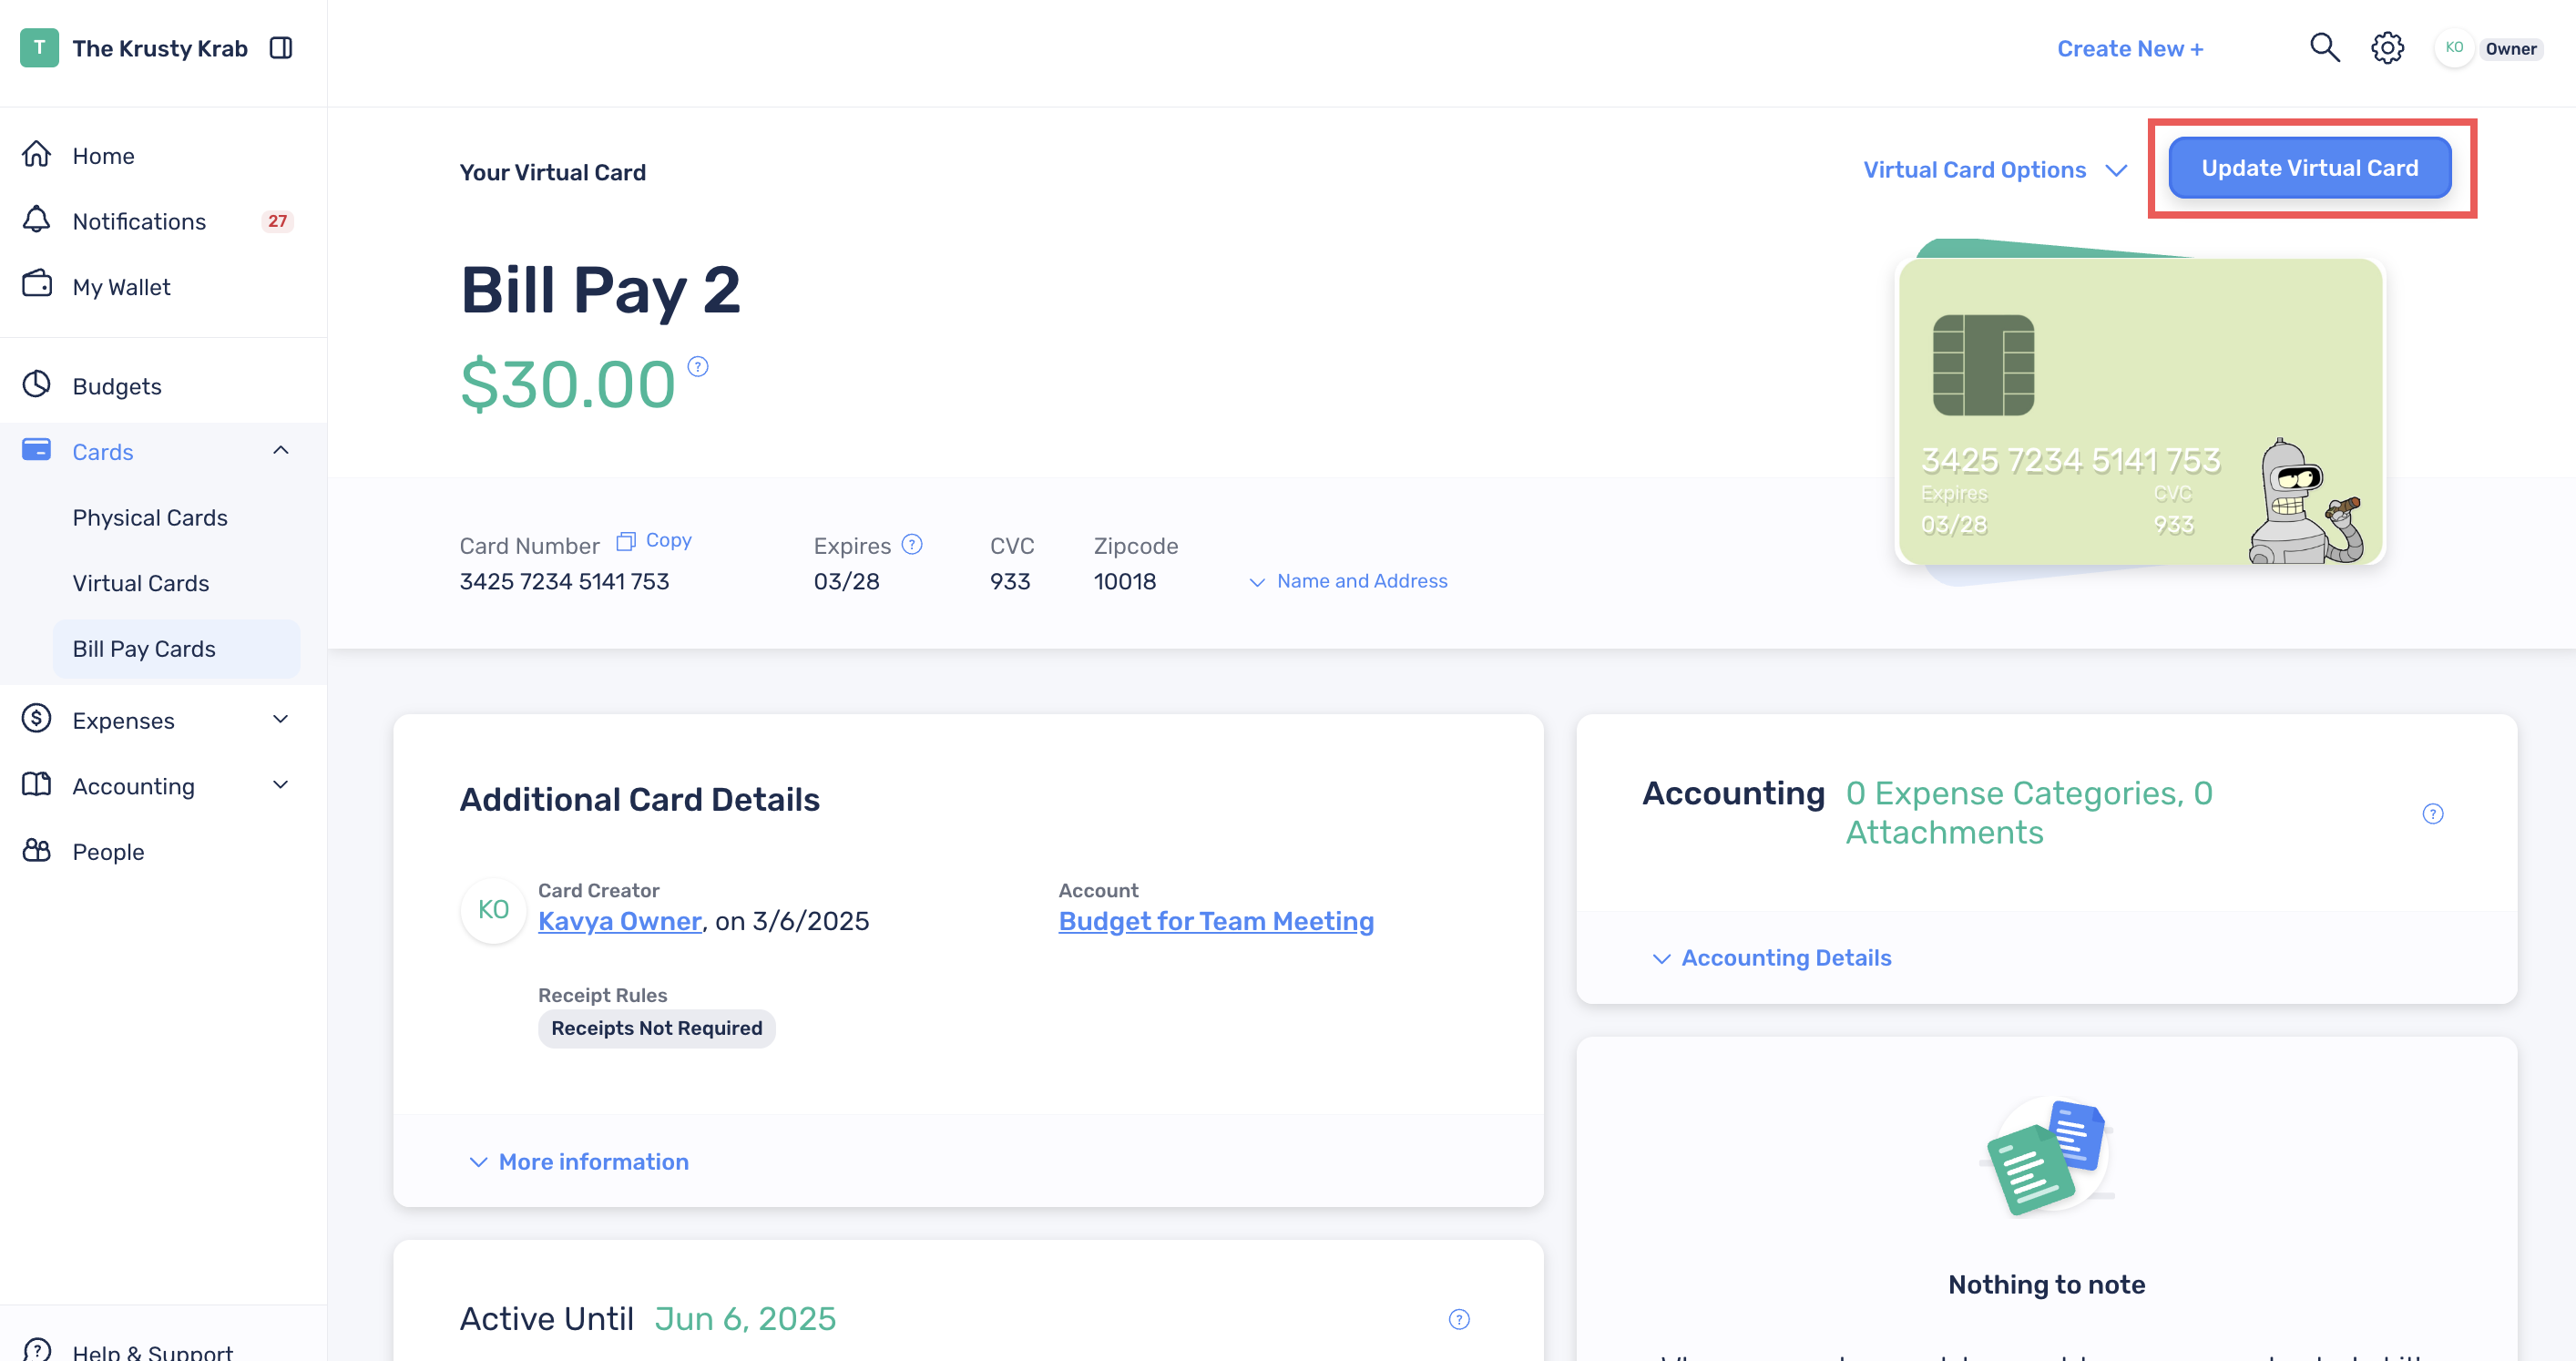Expand Virtual Card Options dropdown
2576x1361 pixels.
click(1995, 170)
